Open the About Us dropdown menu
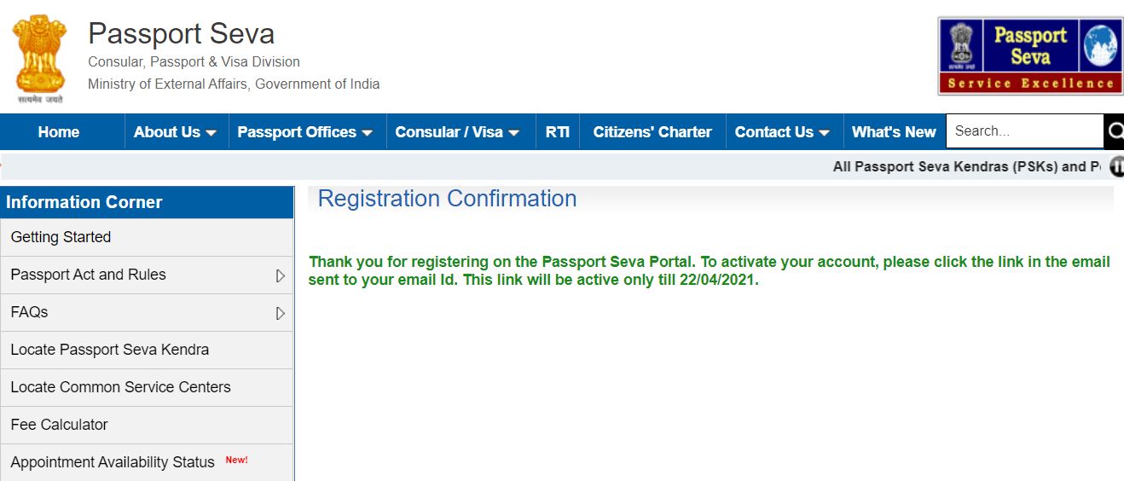 [176, 132]
